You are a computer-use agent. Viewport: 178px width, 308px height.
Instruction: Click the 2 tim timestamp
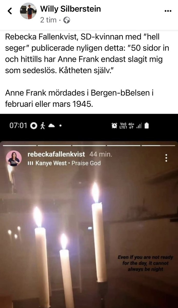[48, 20]
